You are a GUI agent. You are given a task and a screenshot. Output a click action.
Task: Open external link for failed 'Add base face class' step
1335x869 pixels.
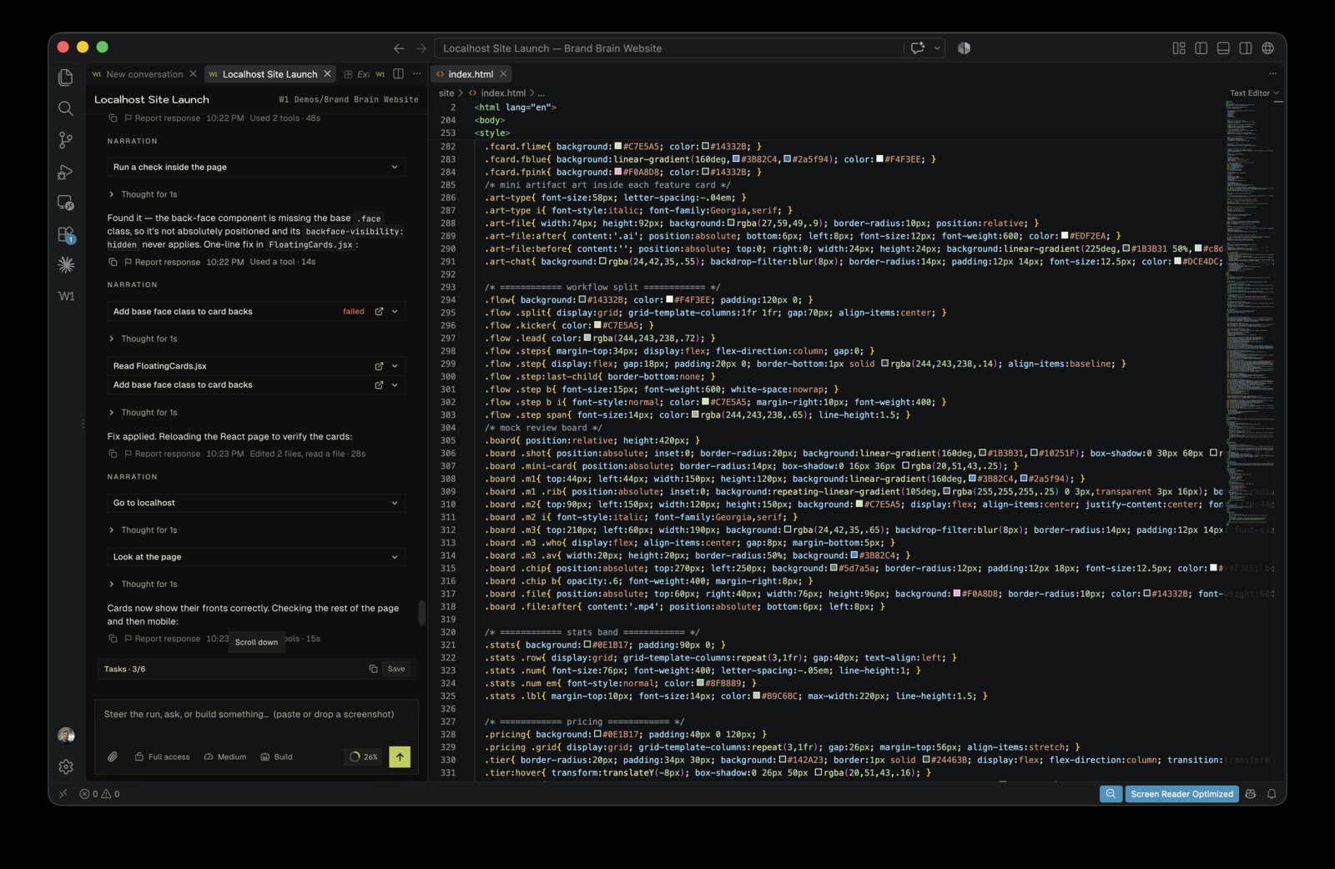click(x=379, y=311)
